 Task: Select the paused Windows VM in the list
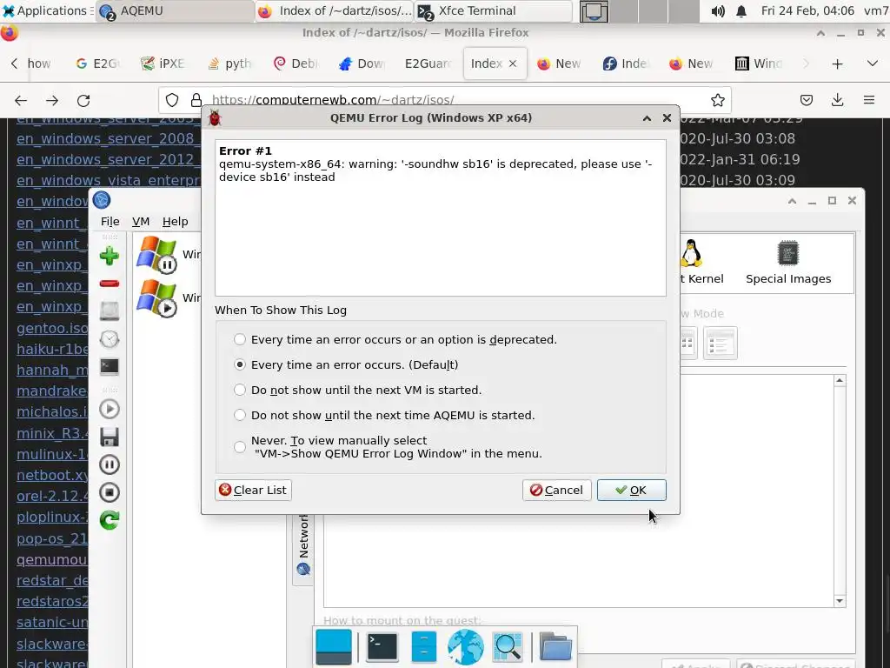(168, 255)
